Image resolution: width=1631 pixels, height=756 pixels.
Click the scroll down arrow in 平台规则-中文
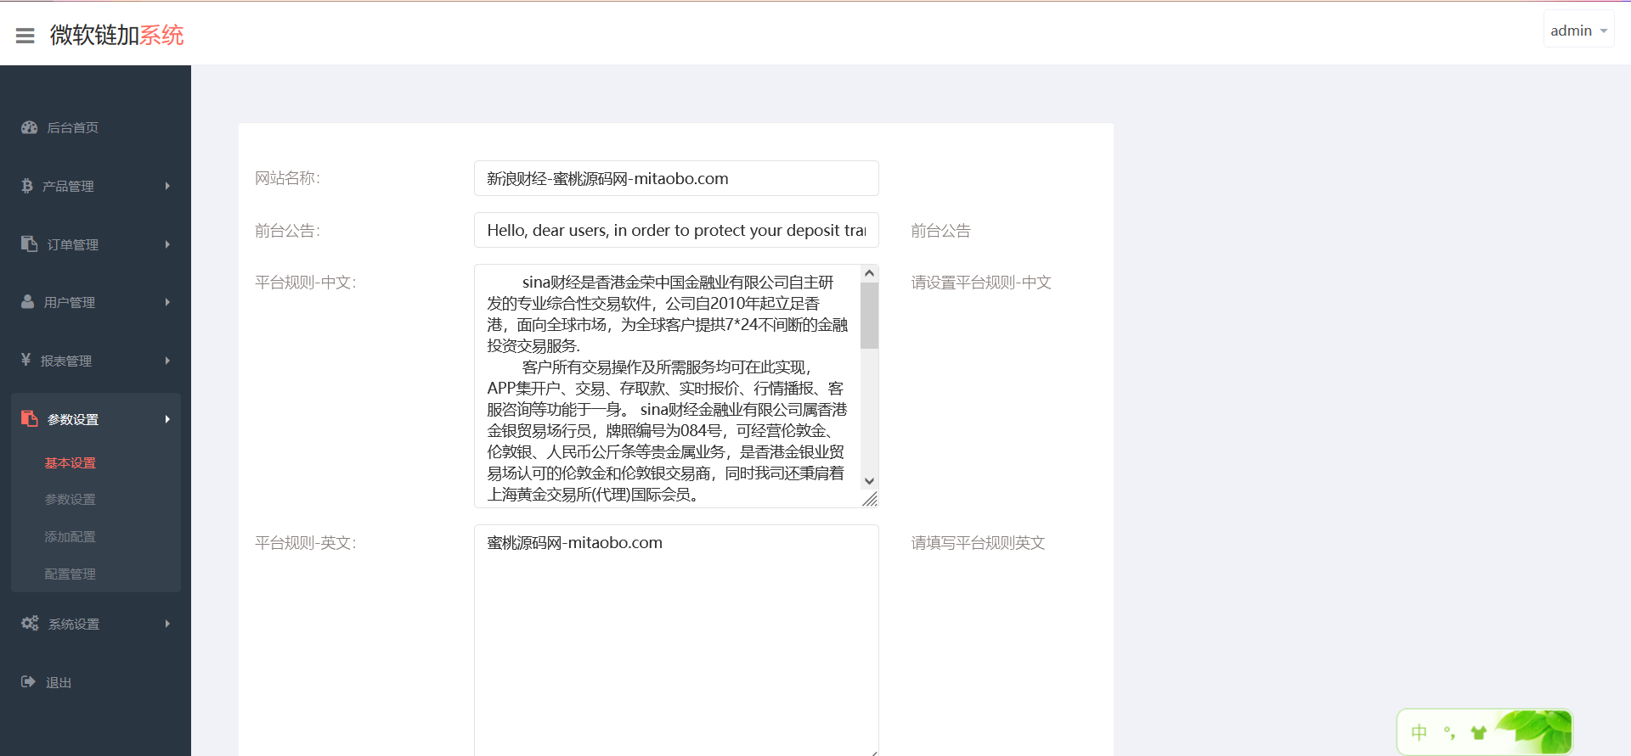pos(869,481)
